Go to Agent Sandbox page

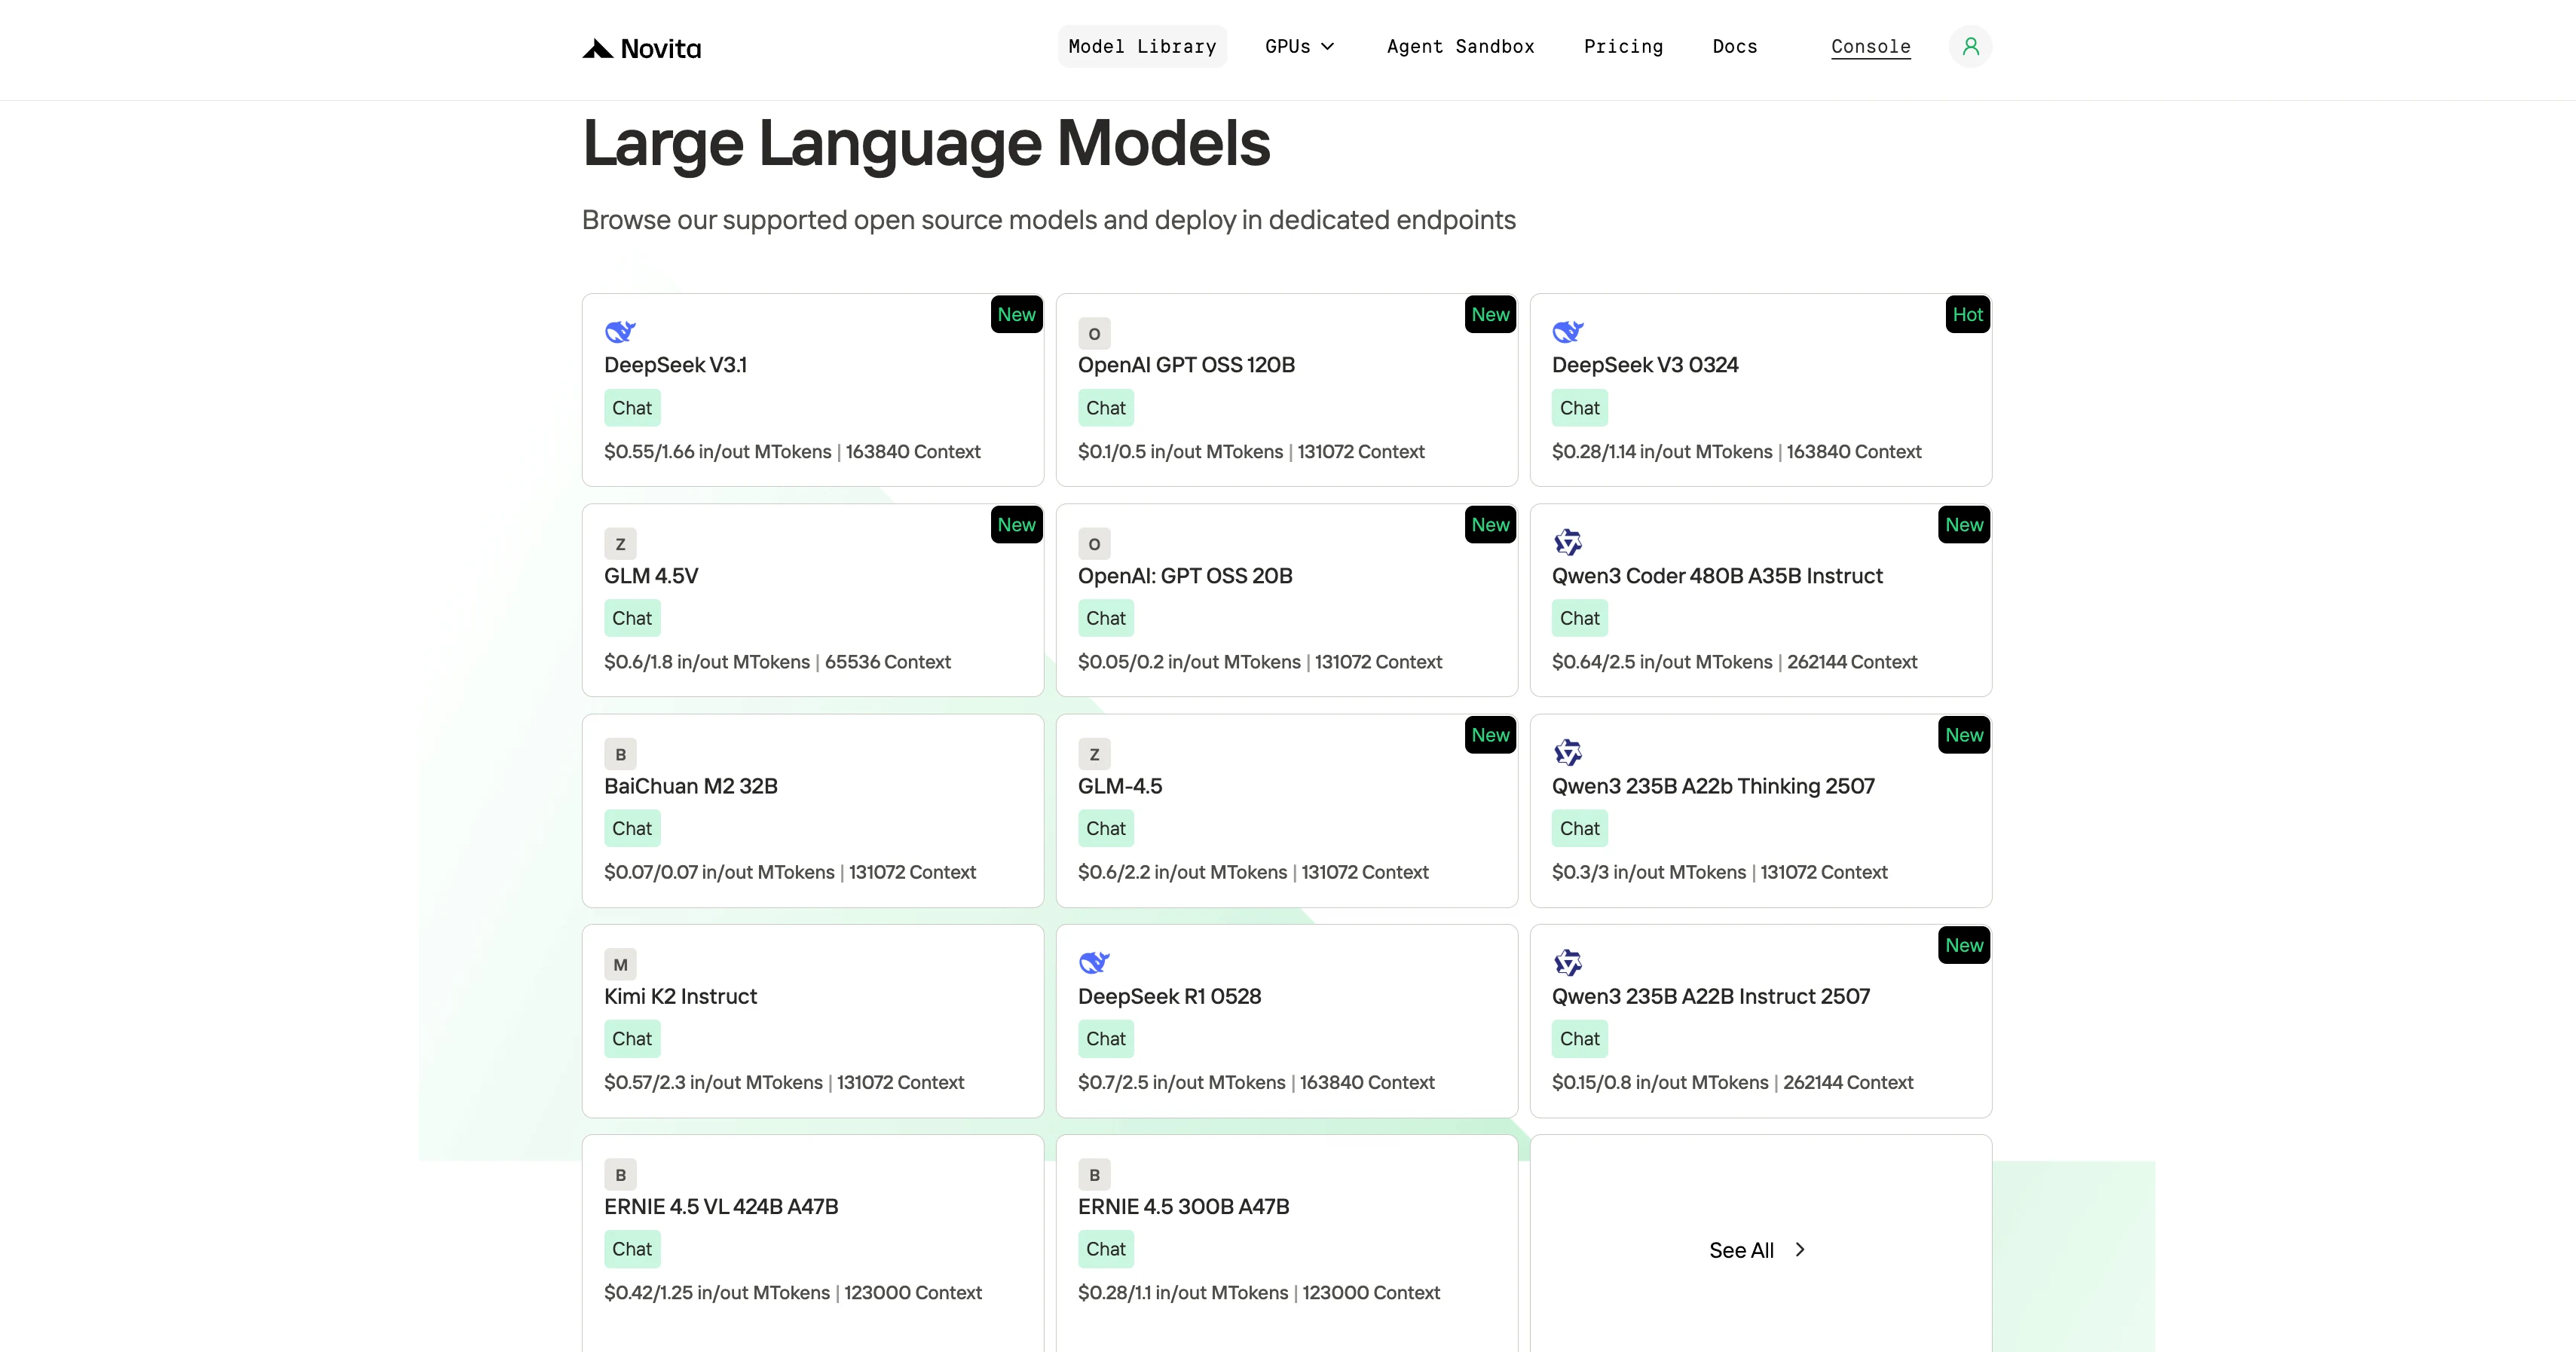[x=1460, y=46]
